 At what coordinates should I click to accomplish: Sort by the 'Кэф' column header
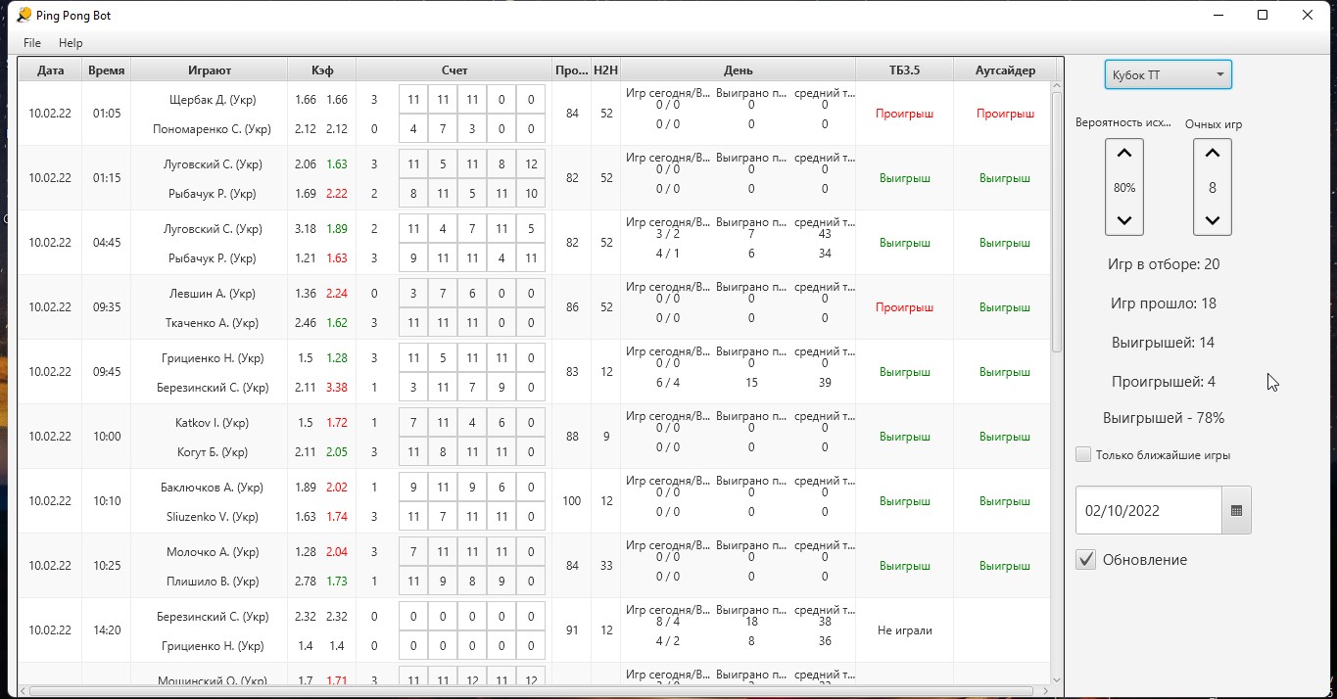click(321, 70)
